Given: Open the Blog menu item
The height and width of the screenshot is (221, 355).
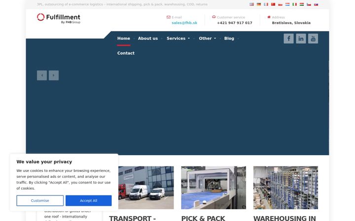Looking at the screenshot, I should click(x=229, y=39).
